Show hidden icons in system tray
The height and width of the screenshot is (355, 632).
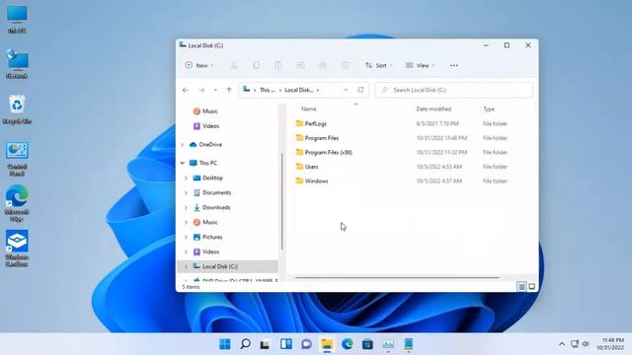point(562,344)
